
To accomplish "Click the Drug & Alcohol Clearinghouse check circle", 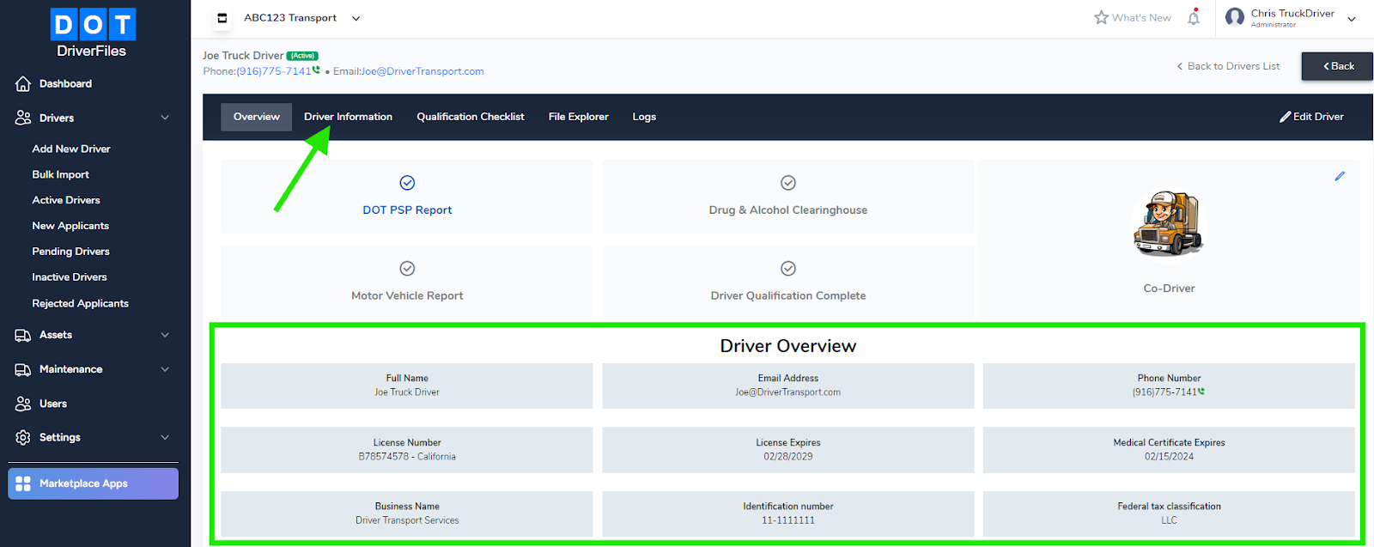I will pyautogui.click(x=788, y=183).
